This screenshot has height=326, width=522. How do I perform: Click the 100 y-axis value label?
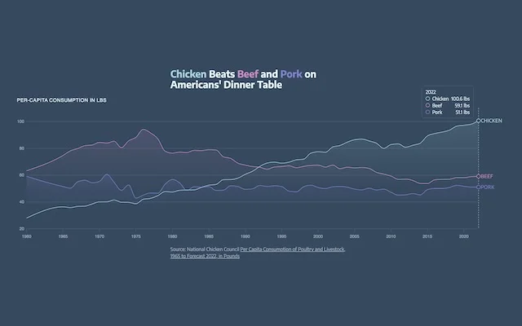(x=20, y=121)
